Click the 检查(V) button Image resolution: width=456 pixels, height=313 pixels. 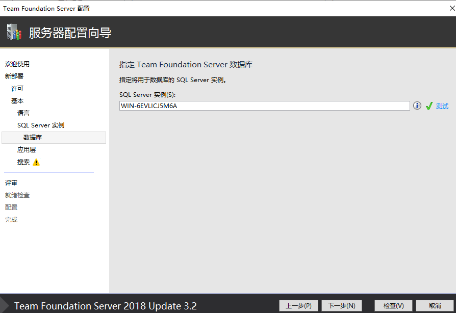pyautogui.click(x=393, y=306)
